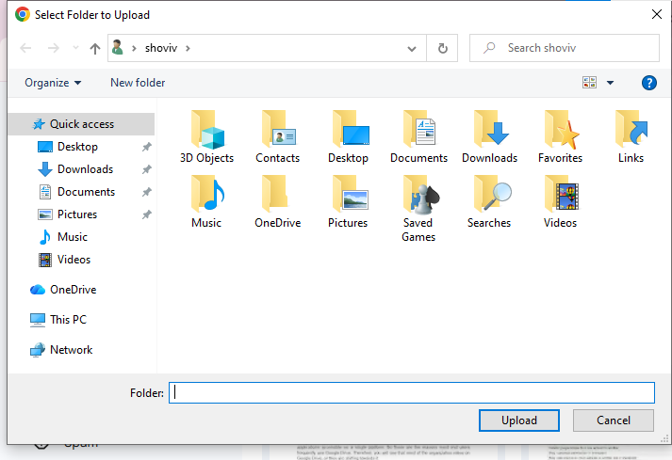Unpin Documents via its pin icon

click(147, 192)
